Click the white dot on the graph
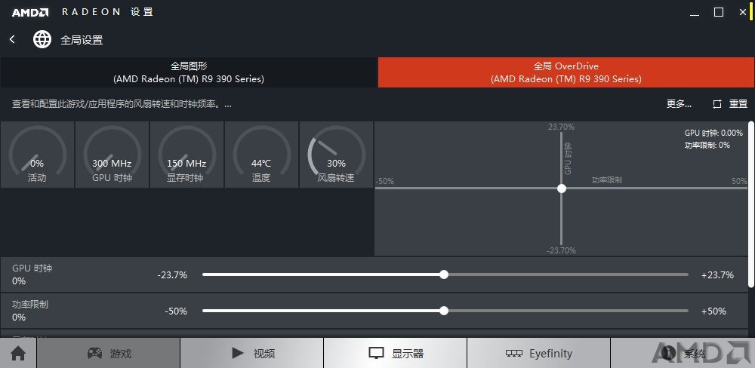 (x=562, y=188)
